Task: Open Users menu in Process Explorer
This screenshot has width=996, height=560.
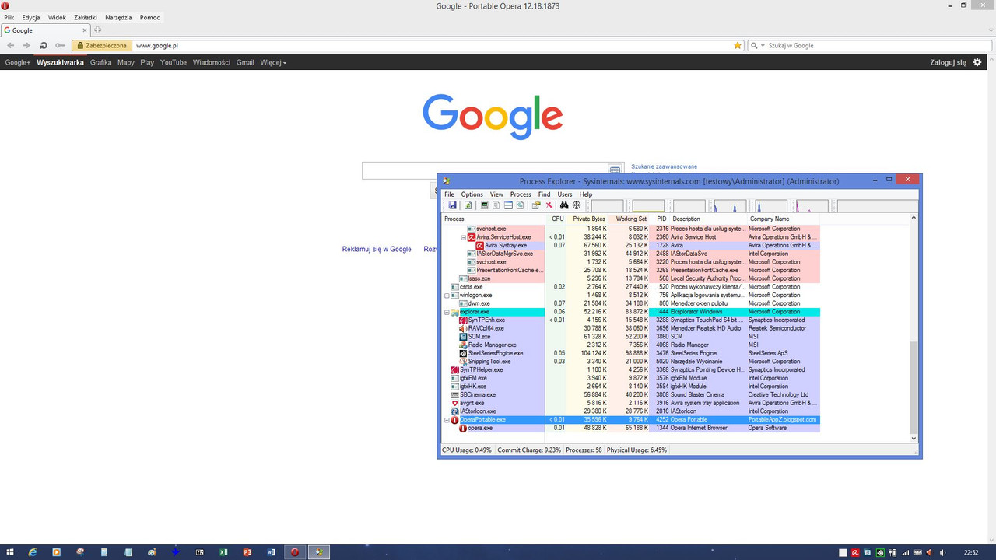Action: point(565,194)
